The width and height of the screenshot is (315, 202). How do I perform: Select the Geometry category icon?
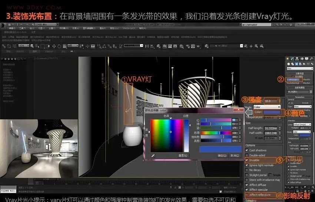pos(288,64)
